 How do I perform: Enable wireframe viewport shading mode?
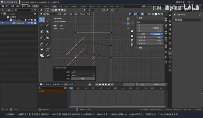point(153,14)
